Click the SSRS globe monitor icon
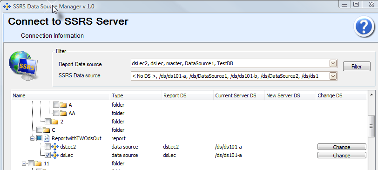The width and height of the screenshot is (378, 170). pyautogui.click(x=23, y=65)
